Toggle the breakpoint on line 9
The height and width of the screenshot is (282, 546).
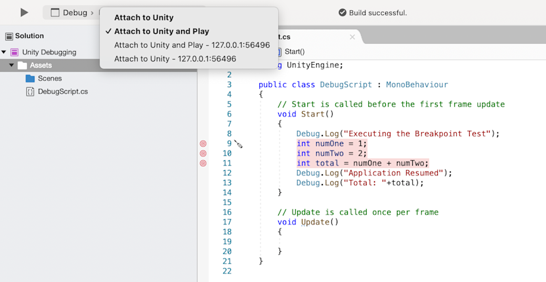[x=203, y=143]
